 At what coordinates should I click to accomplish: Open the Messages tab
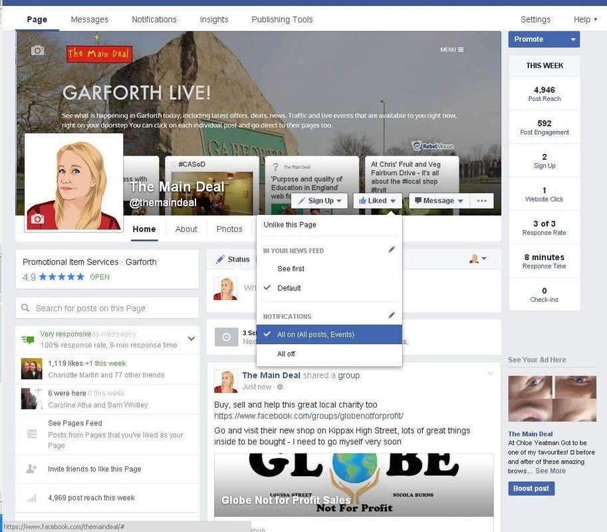pos(90,19)
